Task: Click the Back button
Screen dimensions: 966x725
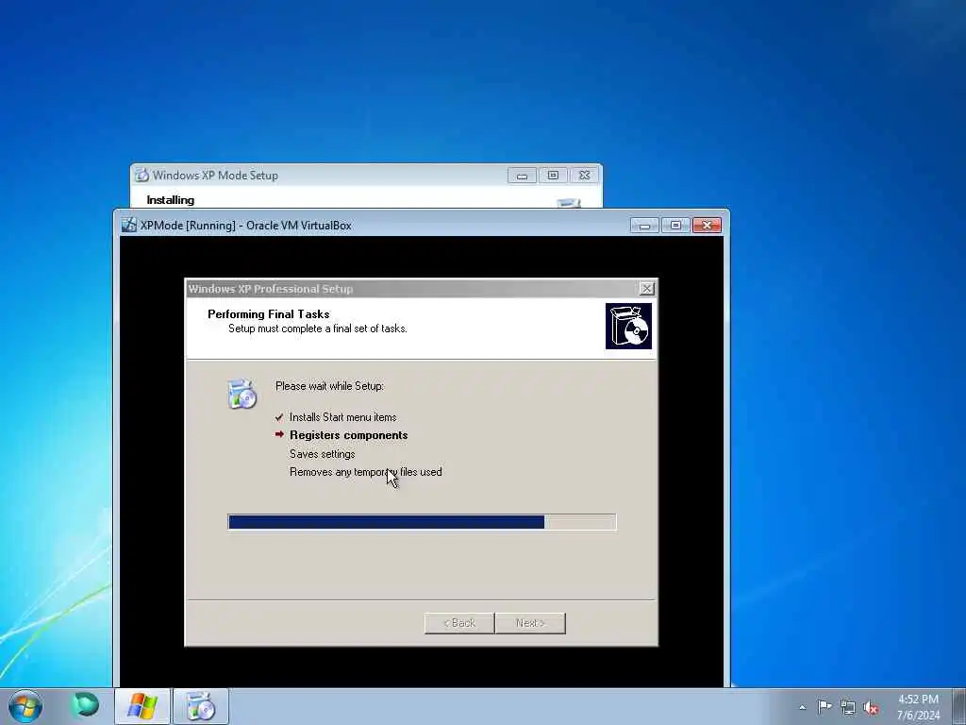Action: (459, 623)
